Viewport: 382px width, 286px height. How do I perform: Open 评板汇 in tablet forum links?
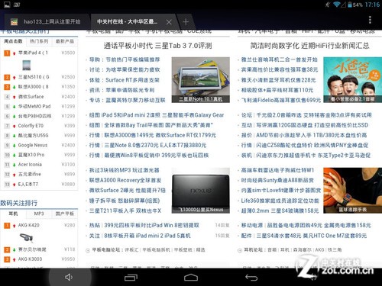(x=131, y=250)
